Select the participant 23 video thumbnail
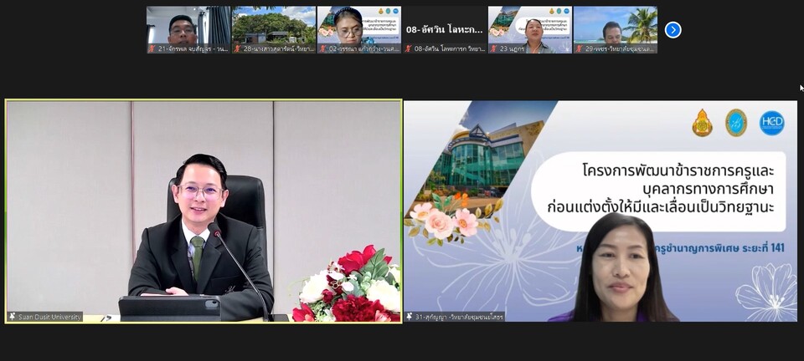Image resolution: width=804 pixels, height=361 pixels. [529, 25]
